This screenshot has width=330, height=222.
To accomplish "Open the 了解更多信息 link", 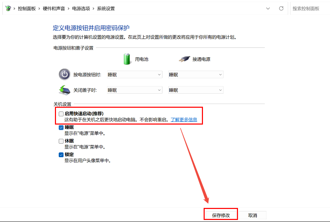I will tap(184, 120).
